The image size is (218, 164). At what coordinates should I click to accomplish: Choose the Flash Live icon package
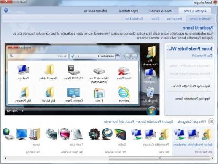[65, 141]
